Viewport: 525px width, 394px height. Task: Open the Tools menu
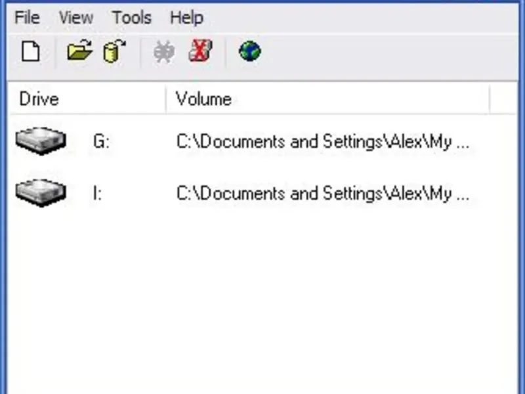131,18
